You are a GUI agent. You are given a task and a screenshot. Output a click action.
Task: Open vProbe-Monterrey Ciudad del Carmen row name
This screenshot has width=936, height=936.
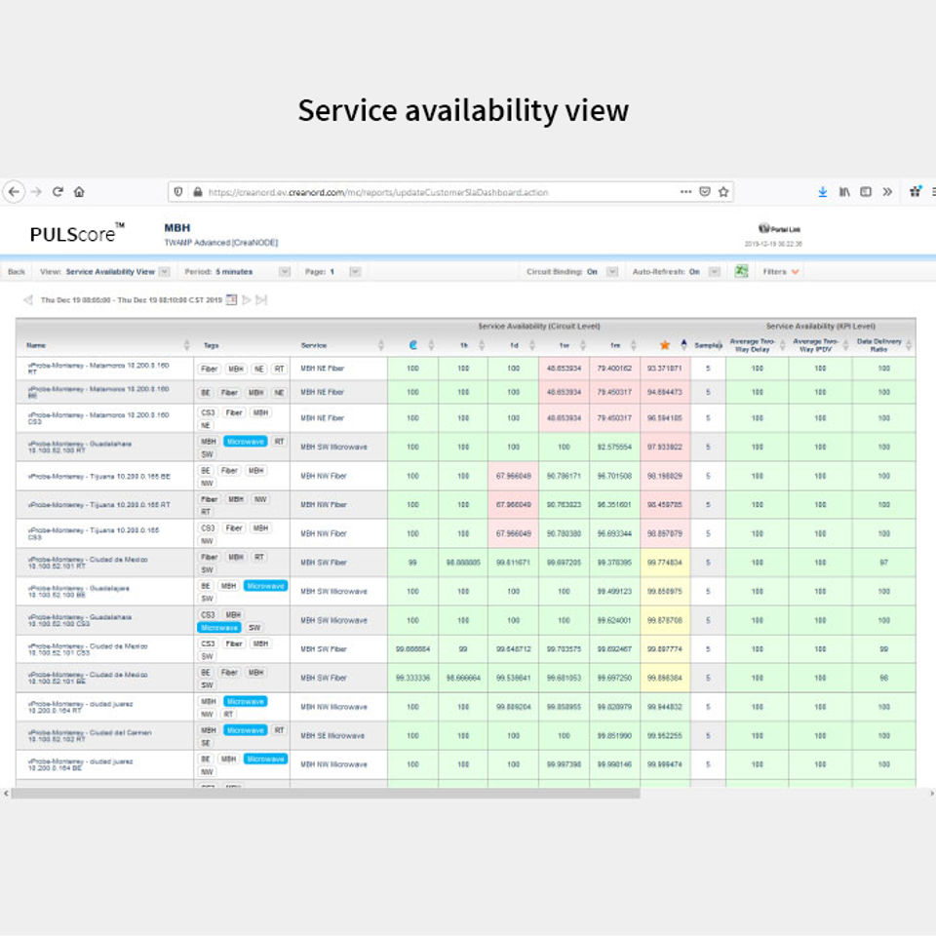(90, 735)
